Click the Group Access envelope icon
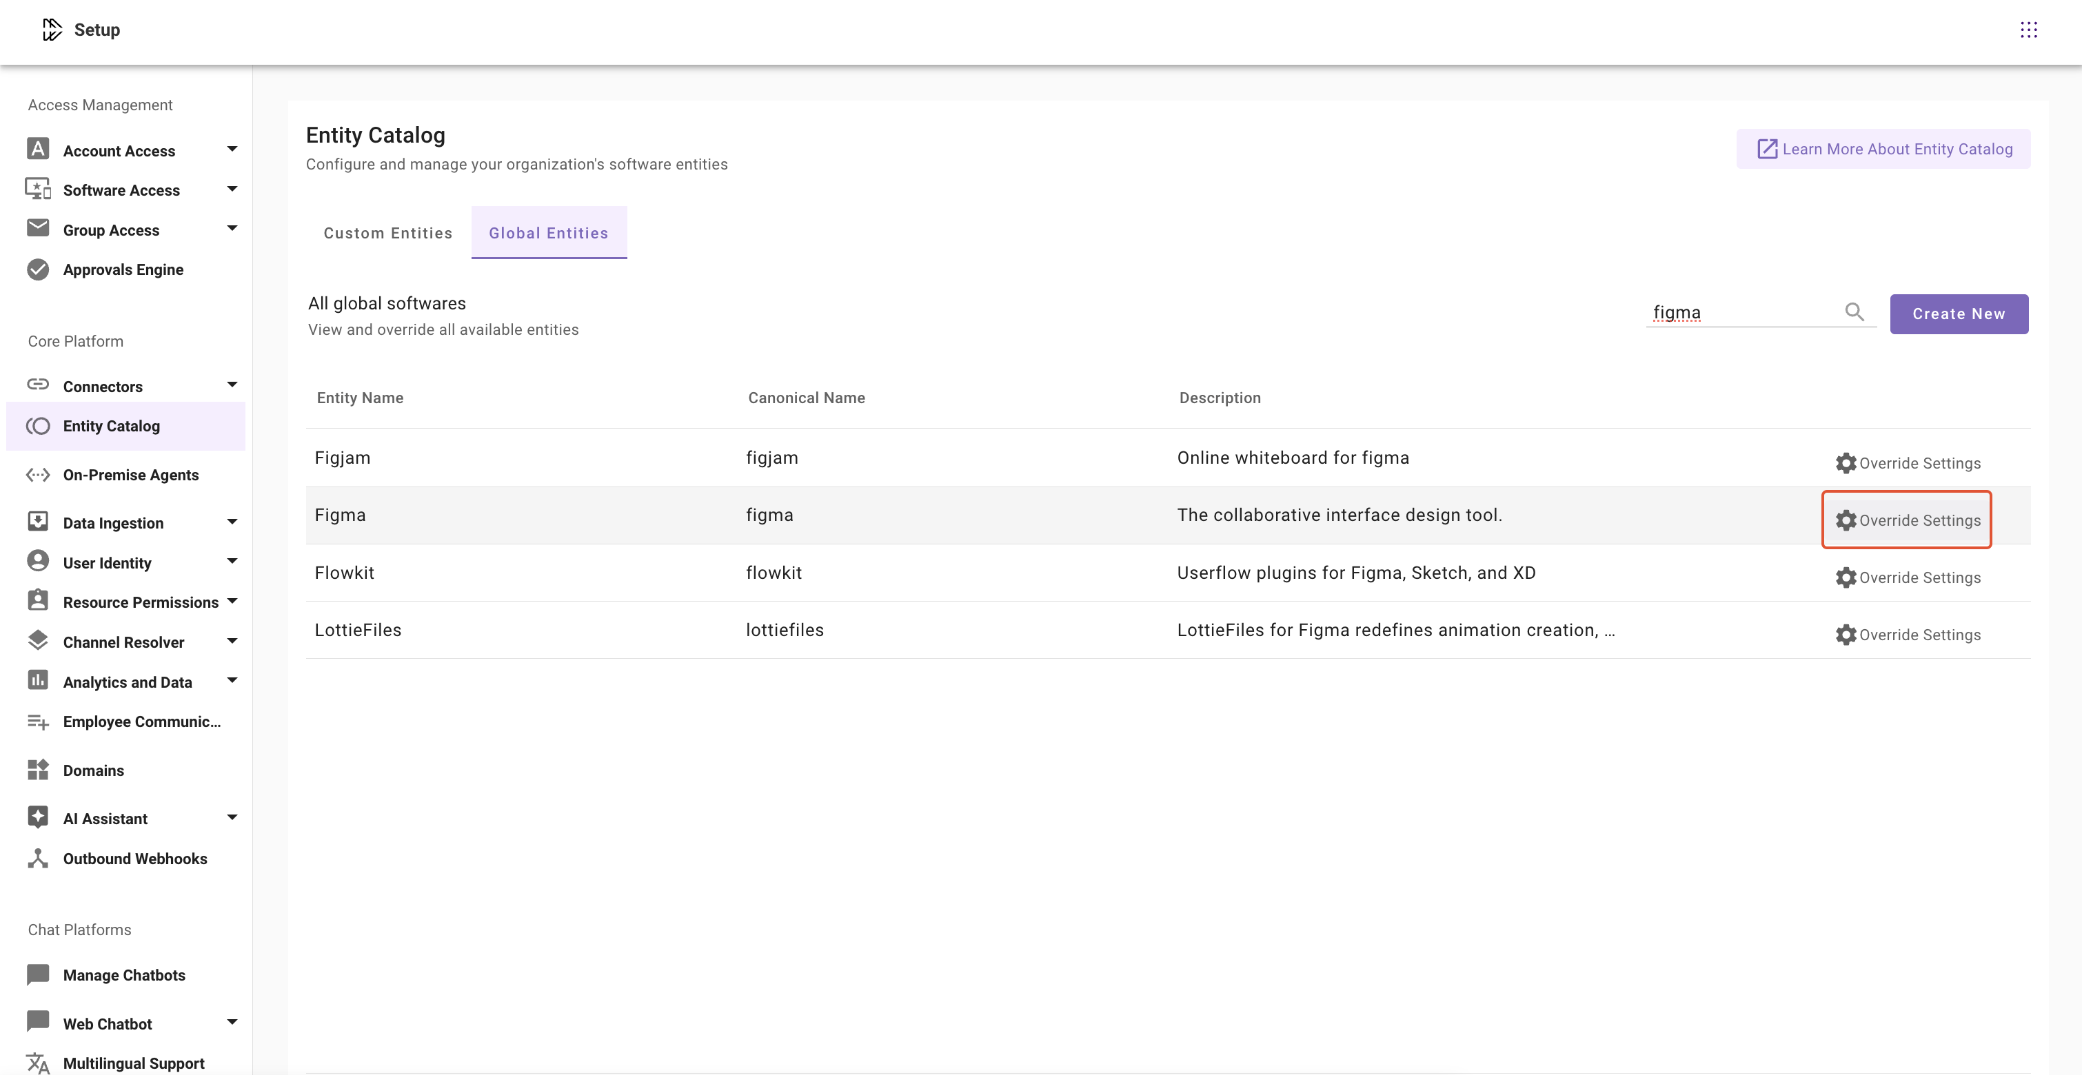This screenshot has width=2082, height=1075. coord(38,229)
